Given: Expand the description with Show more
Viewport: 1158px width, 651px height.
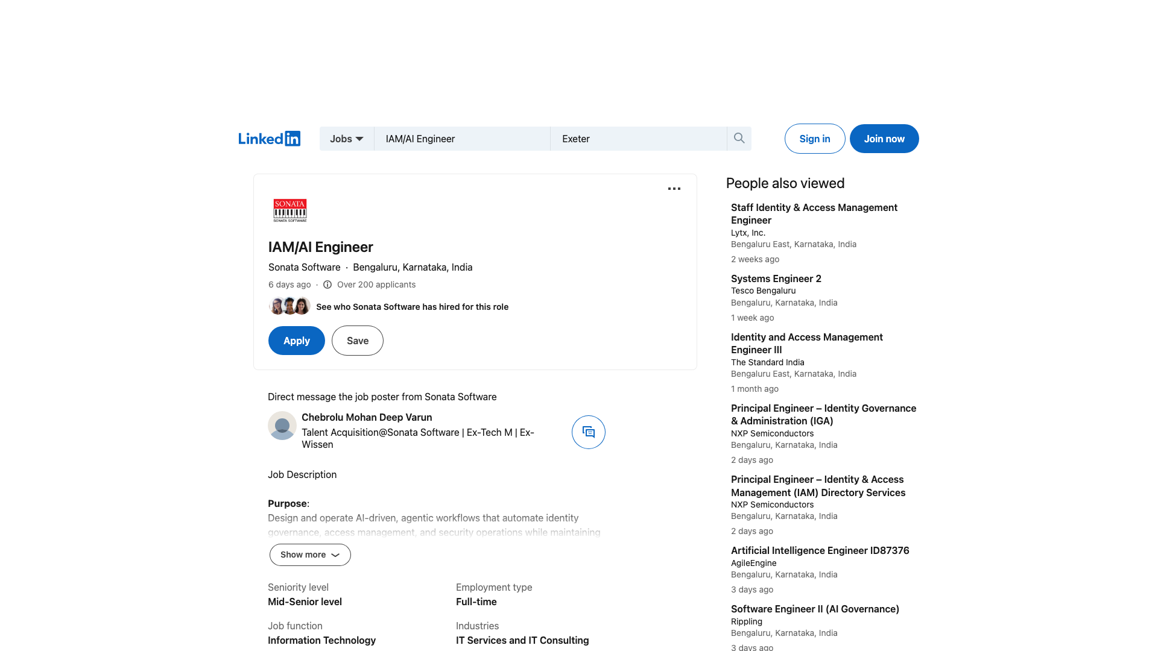Looking at the screenshot, I should [310, 555].
